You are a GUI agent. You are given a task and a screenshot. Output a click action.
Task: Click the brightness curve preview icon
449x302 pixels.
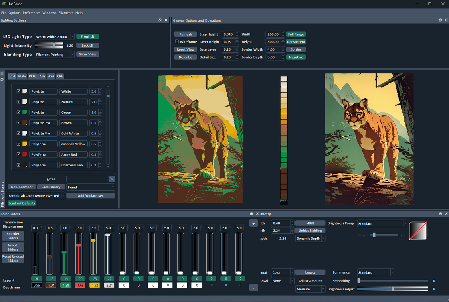(418, 231)
